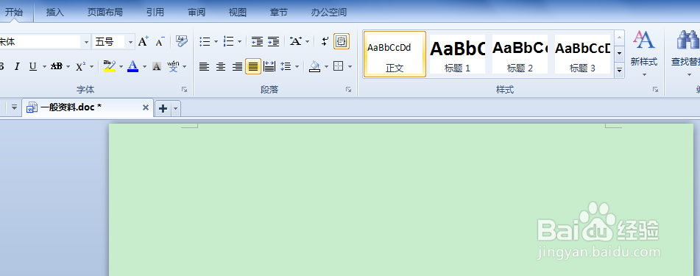Expand numbering style dropdown
Image resolution: width=700 pixels, height=276 pixels.
coord(240,42)
